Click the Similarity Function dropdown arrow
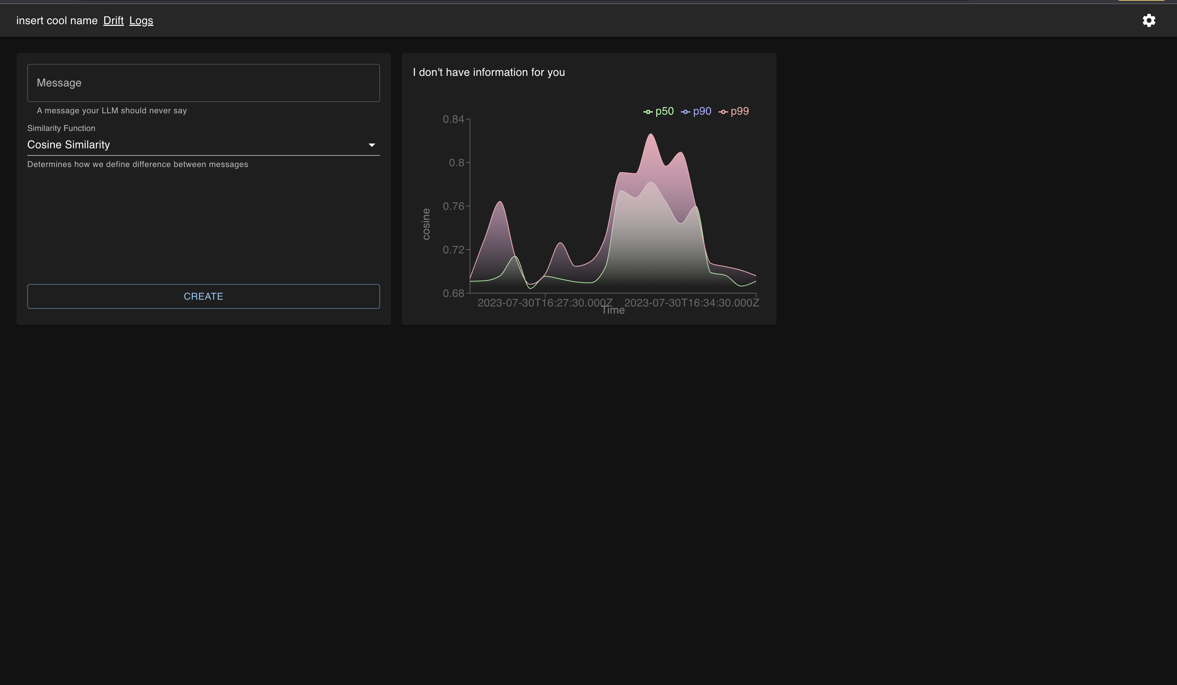The height and width of the screenshot is (685, 1177). [x=371, y=145]
